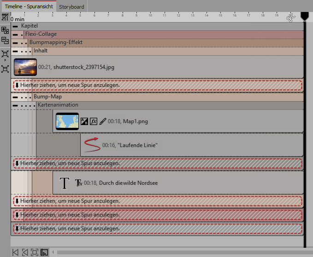The image size is (313, 257).
Task: Click the 00:21, shutterstock_2397154.jpg label
Action: 76,67
